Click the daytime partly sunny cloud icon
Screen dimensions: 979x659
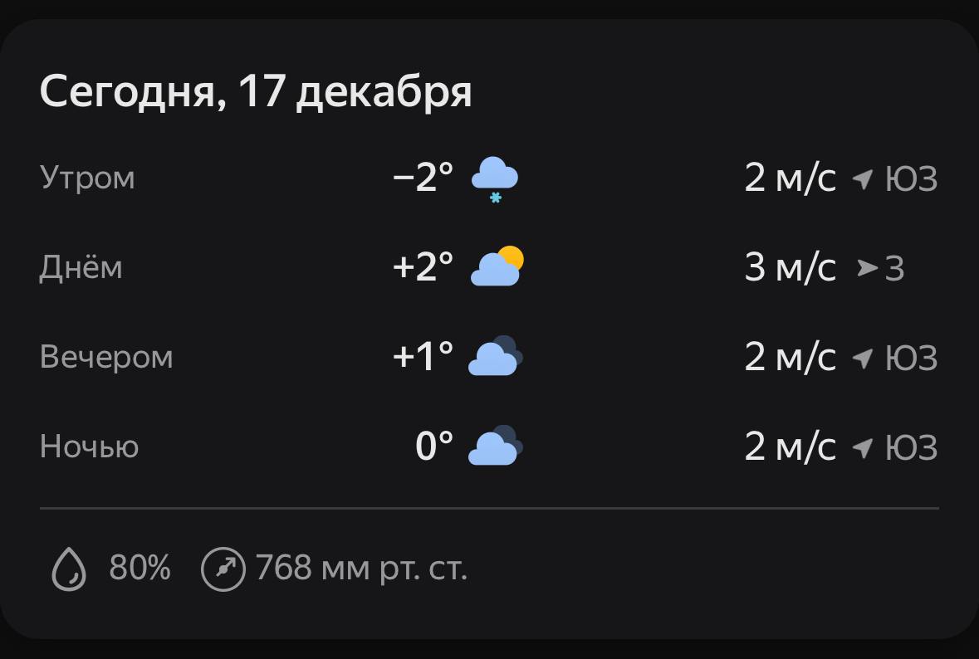[497, 267]
